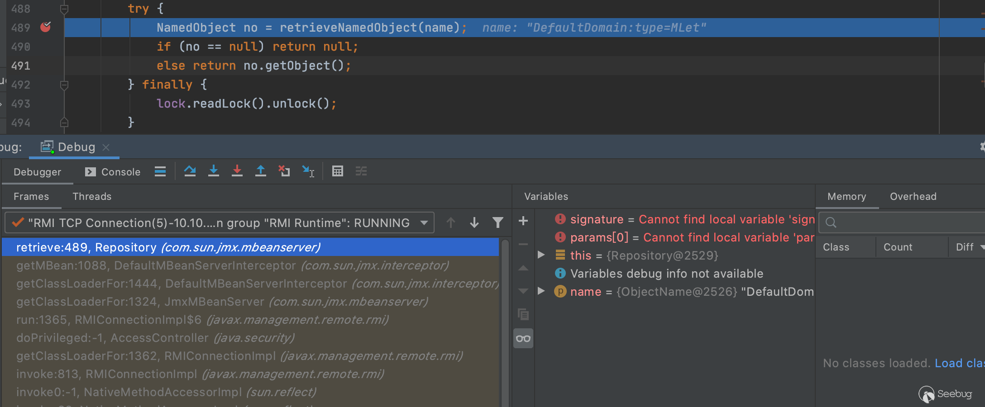Image resolution: width=985 pixels, height=407 pixels.
Task: Click the Step Over debugger icon
Action: [x=190, y=171]
